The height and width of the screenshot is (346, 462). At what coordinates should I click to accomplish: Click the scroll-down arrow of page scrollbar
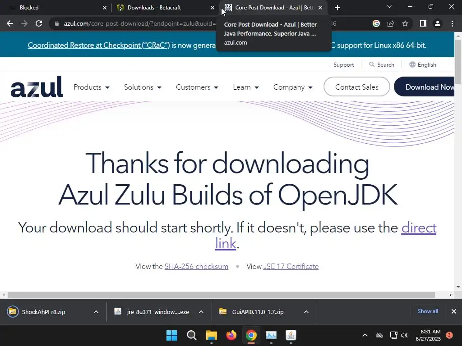tap(458, 287)
